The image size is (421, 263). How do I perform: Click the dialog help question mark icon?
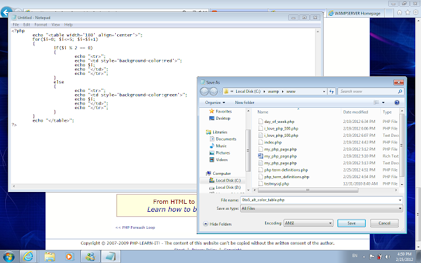coord(397,103)
